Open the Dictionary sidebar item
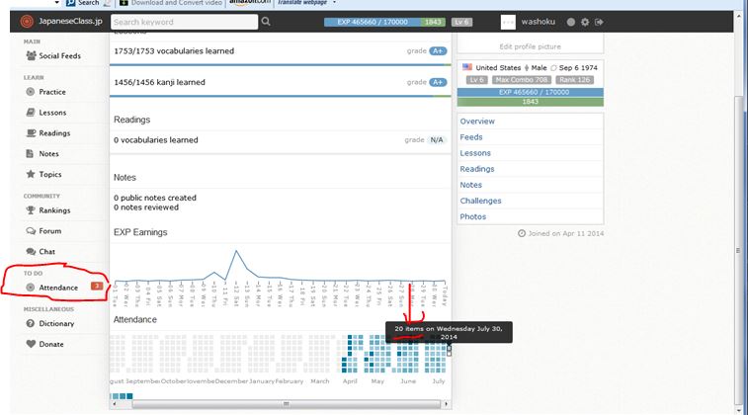The height and width of the screenshot is (415, 748). [x=55, y=323]
